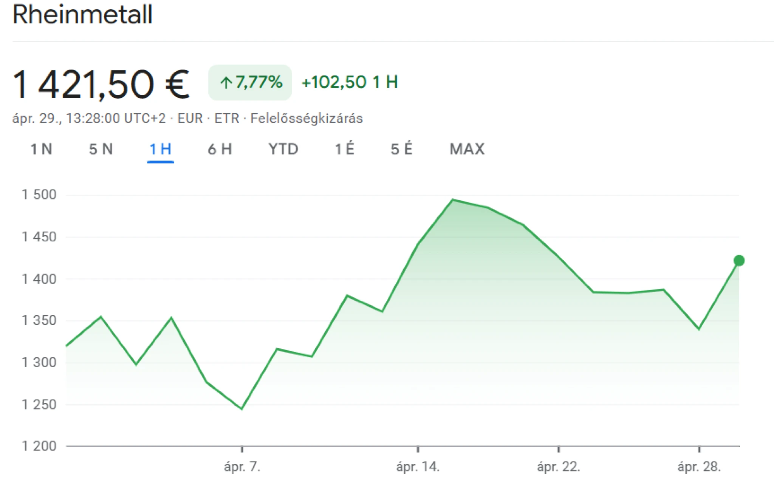Click the green current price dot
The width and height of the screenshot is (774, 482).
point(739,261)
